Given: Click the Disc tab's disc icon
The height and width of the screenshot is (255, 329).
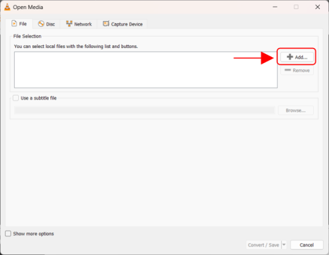Looking at the screenshot, I should (x=41, y=24).
